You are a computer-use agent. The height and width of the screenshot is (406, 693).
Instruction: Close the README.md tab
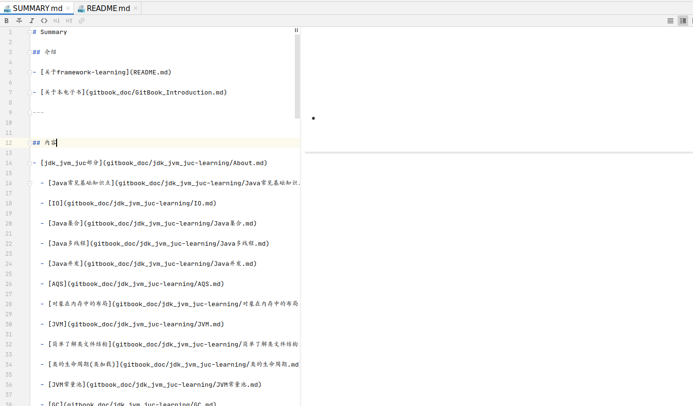(x=136, y=8)
